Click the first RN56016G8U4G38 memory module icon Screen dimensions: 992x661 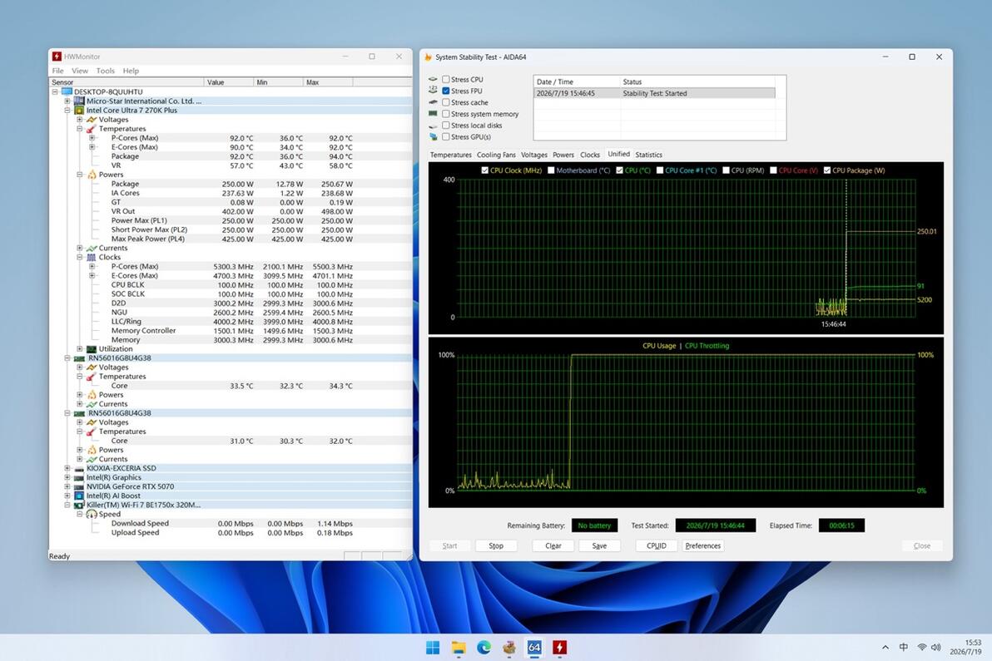(x=79, y=358)
